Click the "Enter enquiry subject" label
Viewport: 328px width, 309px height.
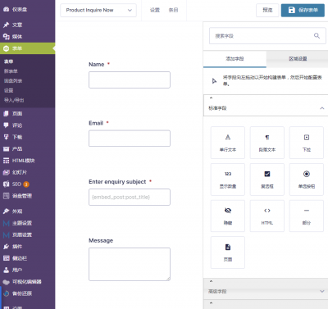pyautogui.click(x=117, y=182)
